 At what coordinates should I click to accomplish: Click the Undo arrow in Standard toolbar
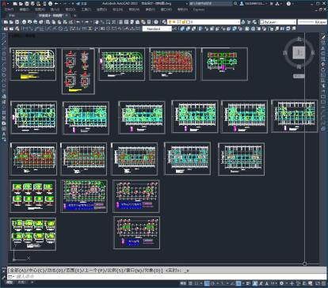[x=78, y=22]
